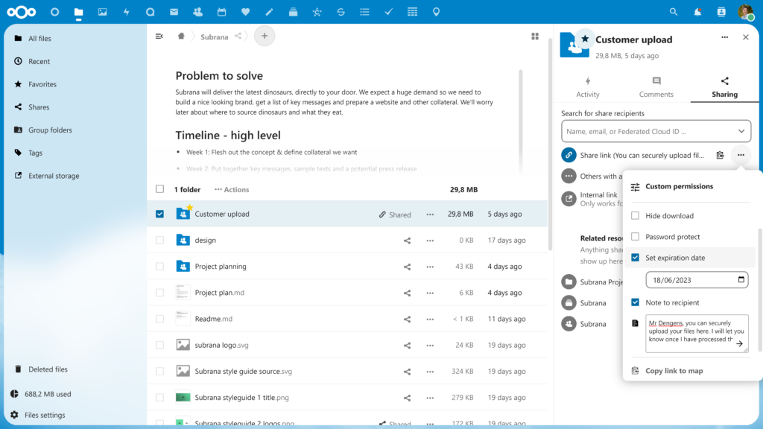The image size is (763, 429).
Task: Open the Photos app
Action: [104, 11]
